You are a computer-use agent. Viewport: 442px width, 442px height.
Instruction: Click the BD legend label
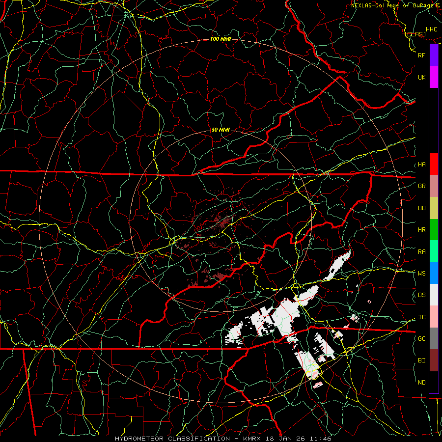click(x=421, y=208)
